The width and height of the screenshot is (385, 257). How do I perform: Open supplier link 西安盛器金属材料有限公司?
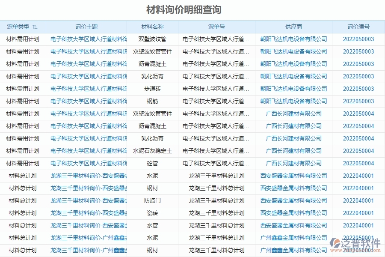(x=293, y=176)
